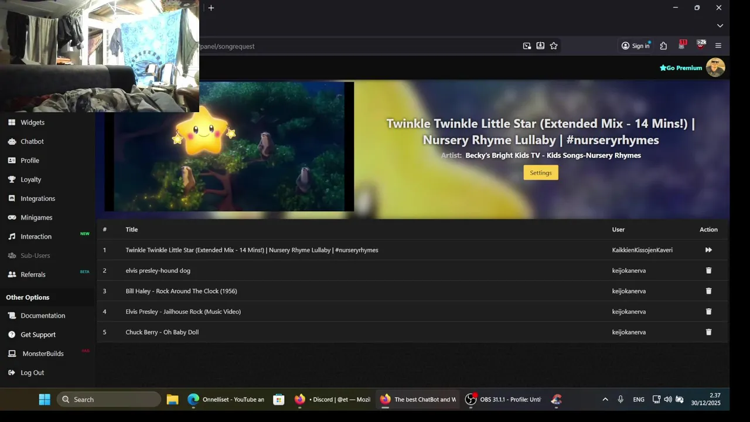Click the taskbar microphone icon
This screenshot has width=750, height=422.
pos(621,399)
